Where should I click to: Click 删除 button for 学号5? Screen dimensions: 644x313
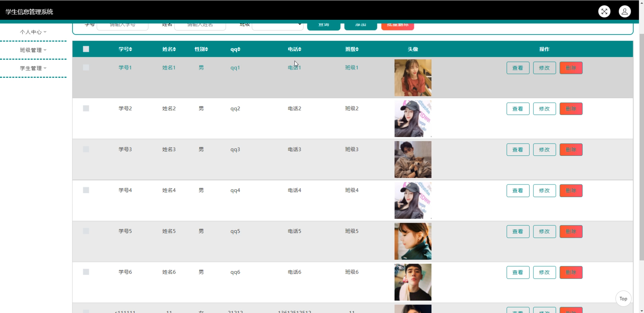(x=571, y=232)
